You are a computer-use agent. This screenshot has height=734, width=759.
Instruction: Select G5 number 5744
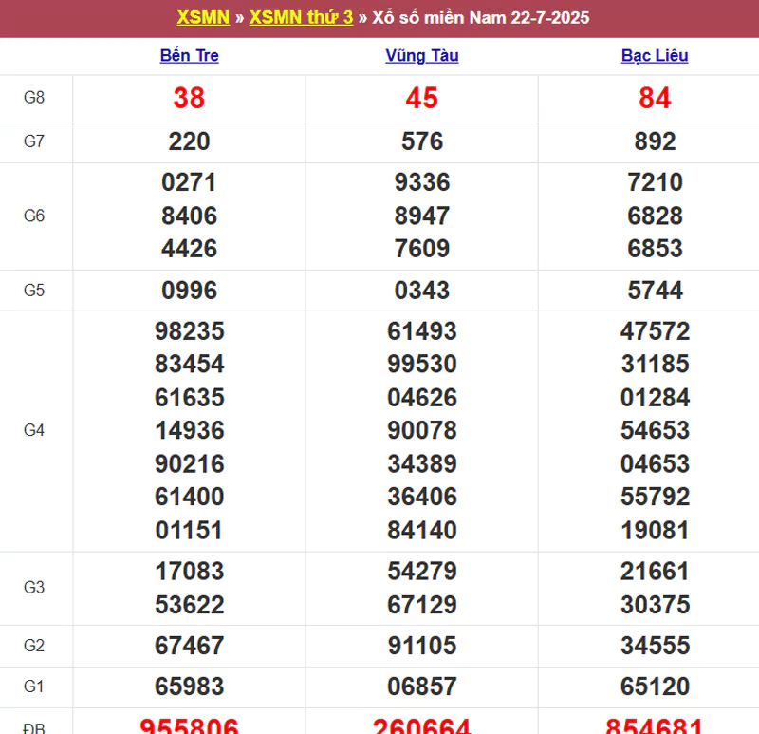tap(655, 291)
